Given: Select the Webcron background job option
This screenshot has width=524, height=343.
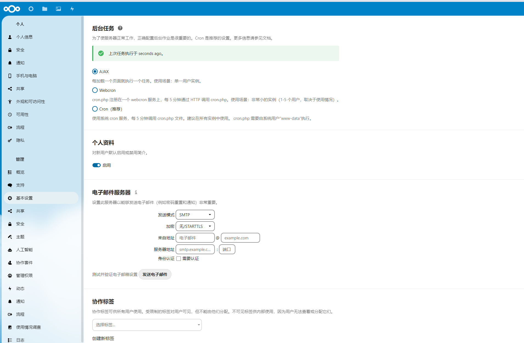Looking at the screenshot, I should (95, 90).
